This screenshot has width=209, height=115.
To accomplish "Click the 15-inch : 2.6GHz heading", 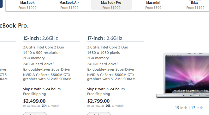I will pyautogui.click(x=40, y=38).
